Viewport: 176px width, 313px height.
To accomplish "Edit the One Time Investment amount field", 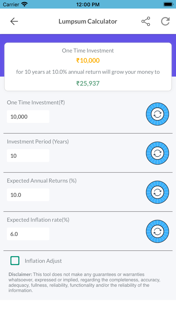I will [28, 117].
